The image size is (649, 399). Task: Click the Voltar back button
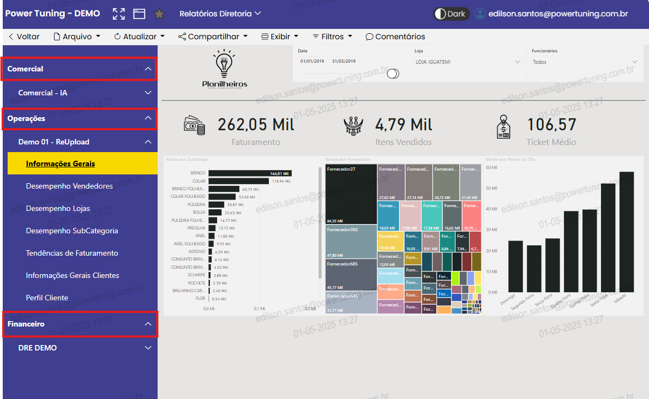tap(24, 37)
